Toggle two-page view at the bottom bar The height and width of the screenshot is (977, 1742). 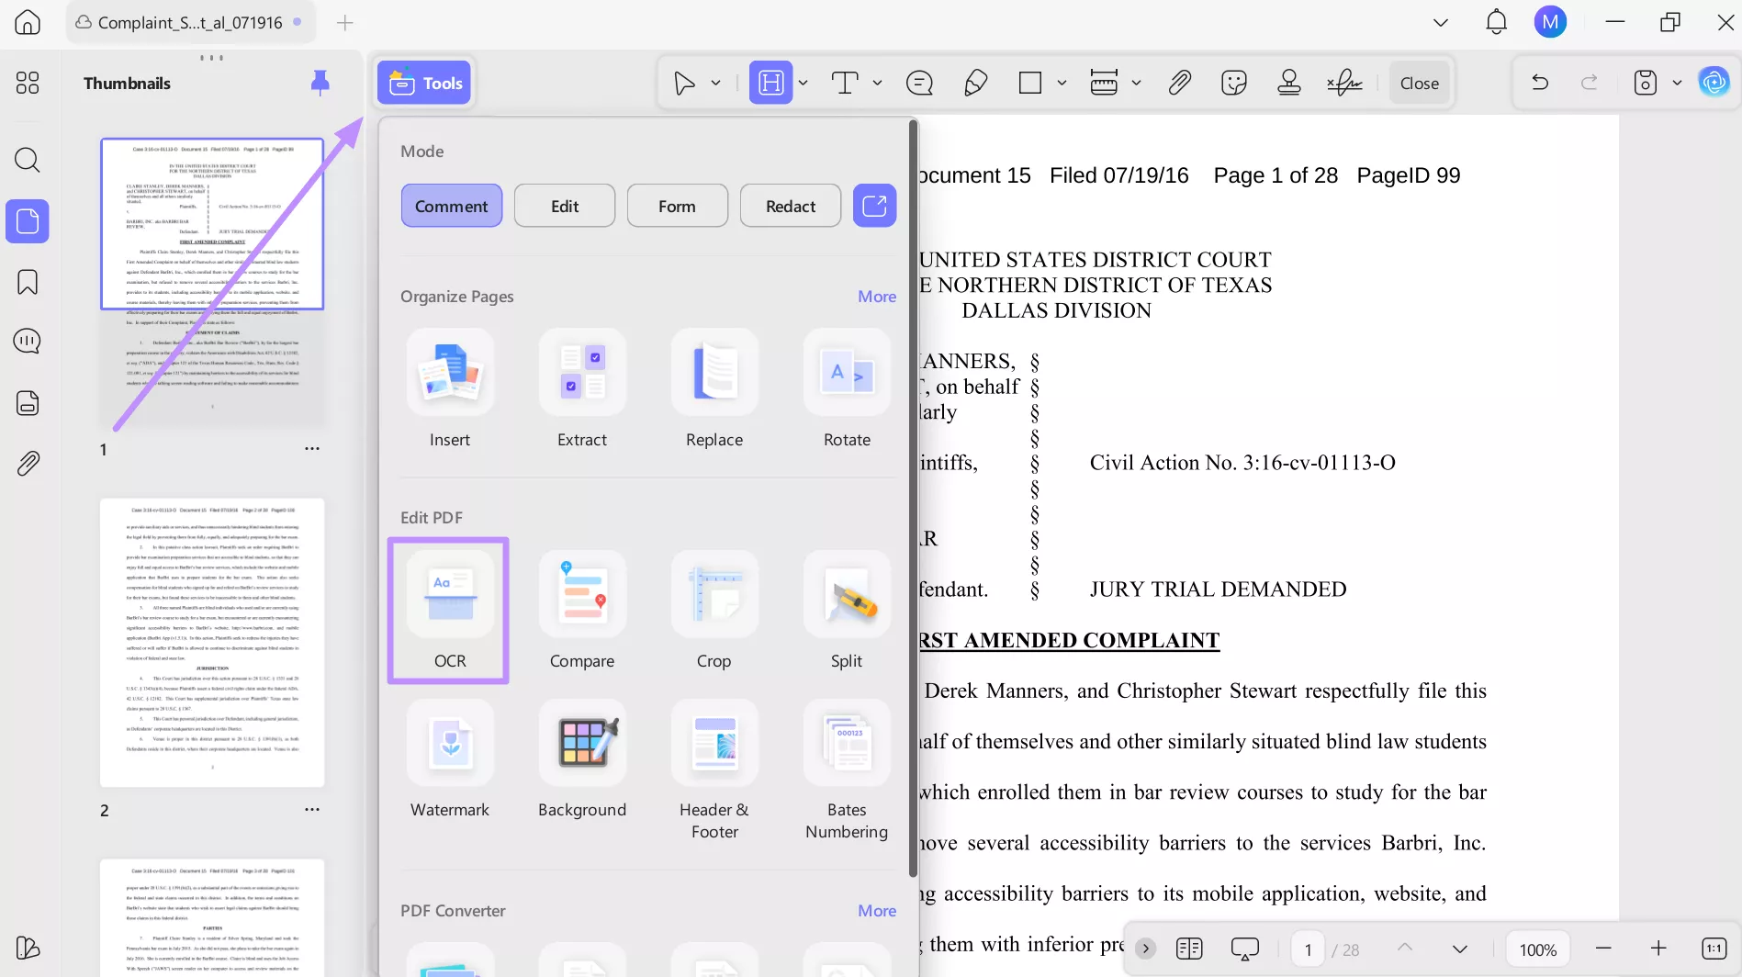point(1188,948)
